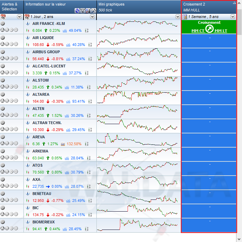Open info icon for AREVA
242x242 pixels.
28,137
